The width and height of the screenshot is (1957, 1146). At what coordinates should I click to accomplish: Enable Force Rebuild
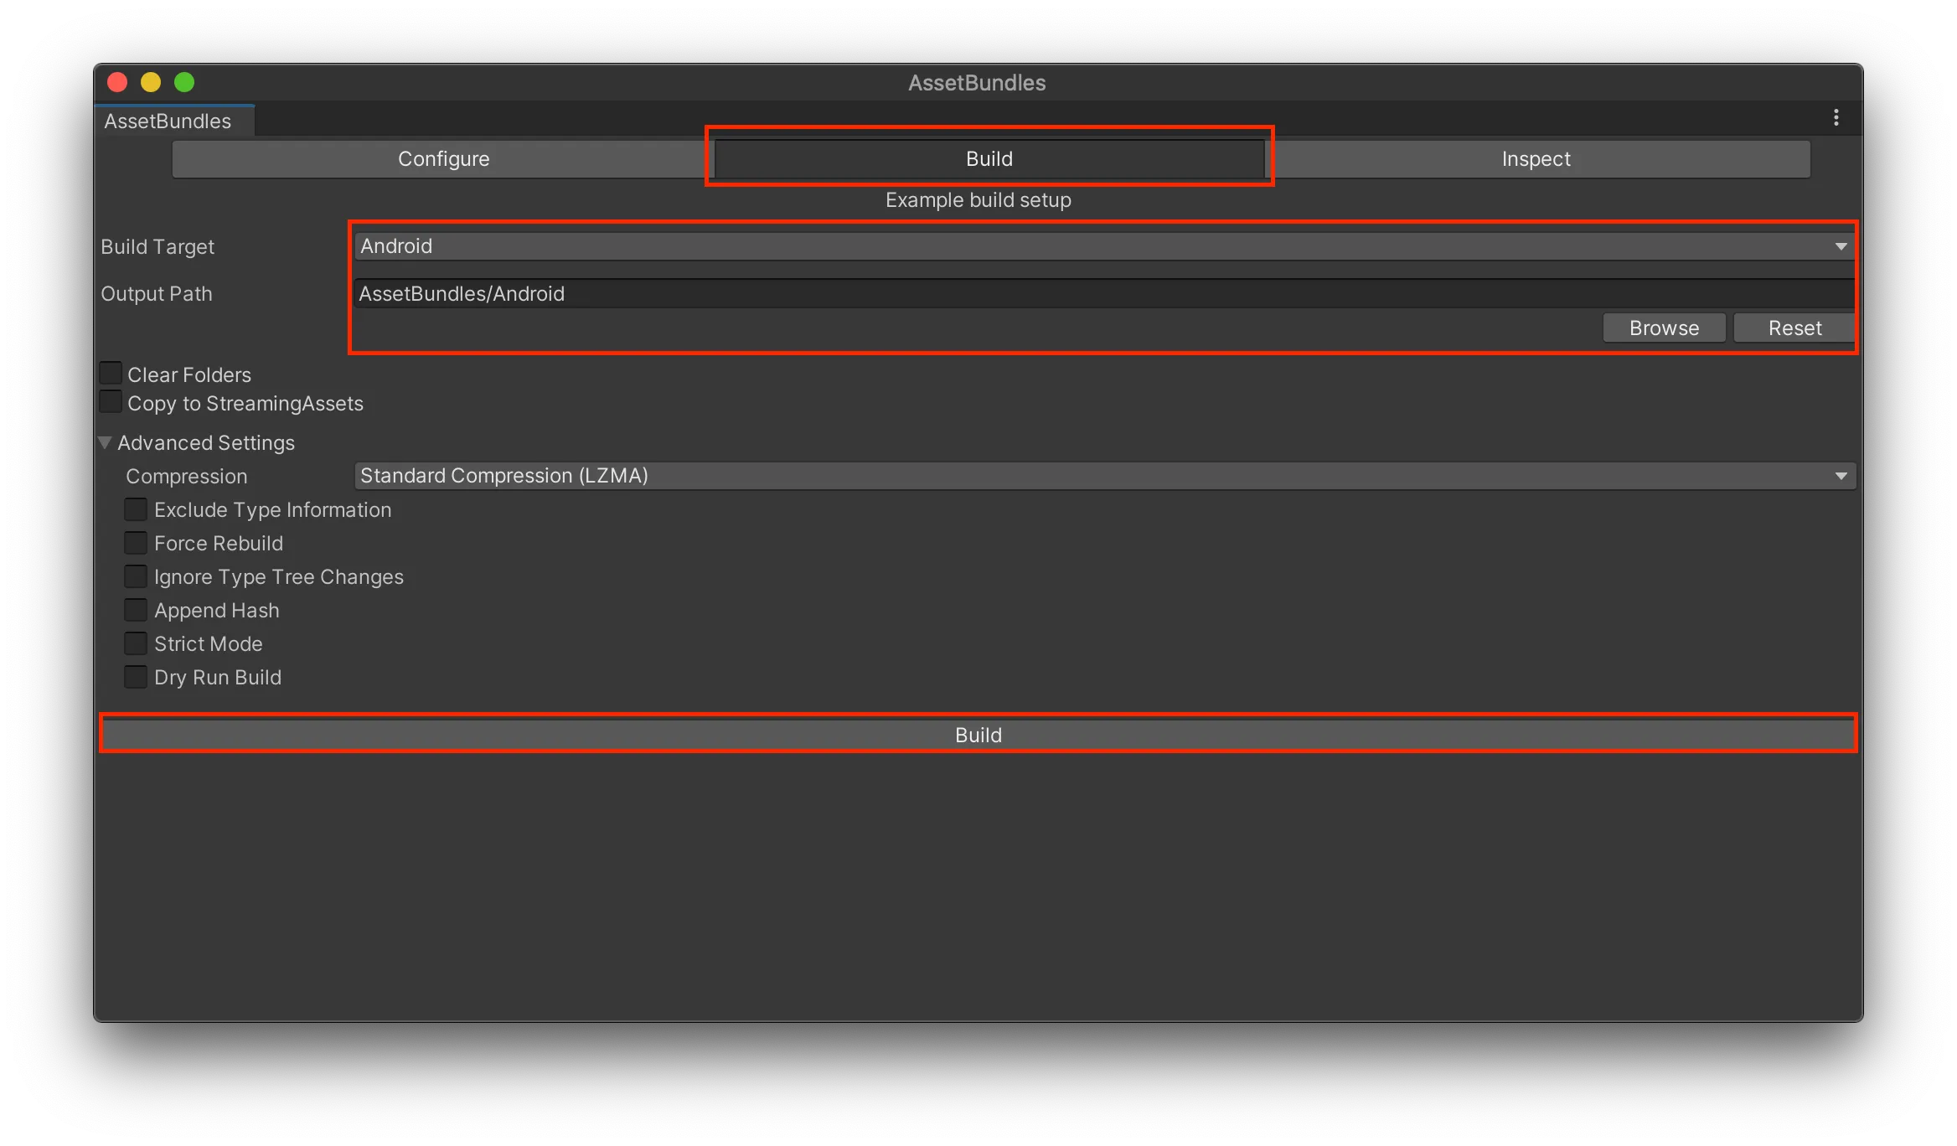tap(135, 542)
